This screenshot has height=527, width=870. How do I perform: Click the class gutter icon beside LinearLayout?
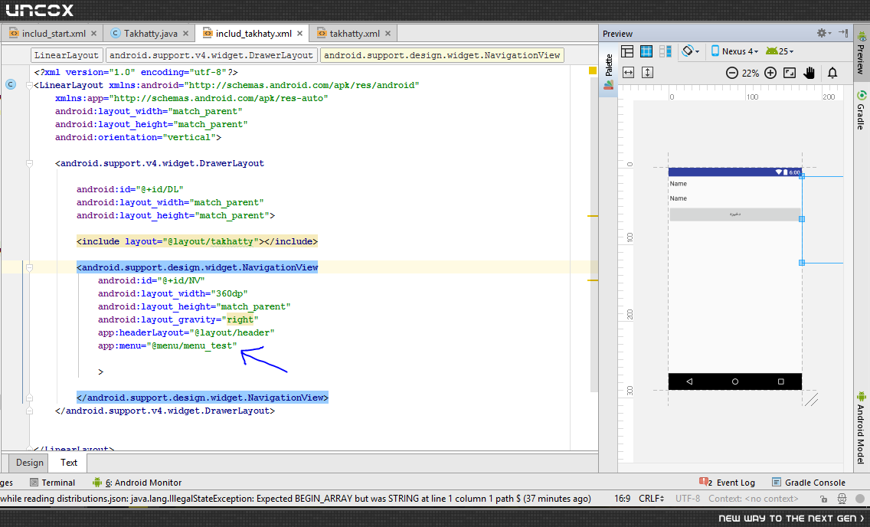pyautogui.click(x=11, y=85)
